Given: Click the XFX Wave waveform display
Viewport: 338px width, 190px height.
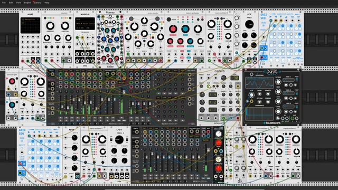Looking at the screenshot, I should pos(259,82).
